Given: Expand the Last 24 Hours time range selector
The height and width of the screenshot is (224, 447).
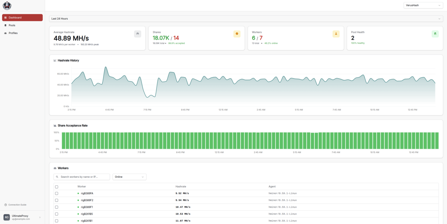Looking at the screenshot, I should pyautogui.click(x=246, y=19).
